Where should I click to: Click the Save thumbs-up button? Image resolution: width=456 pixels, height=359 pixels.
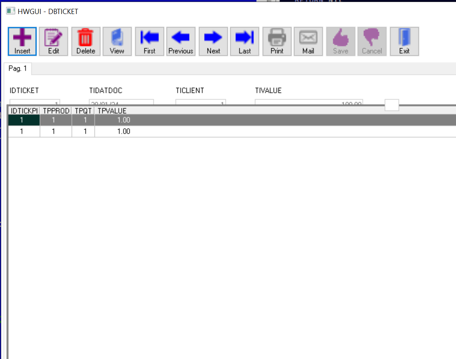(341, 41)
